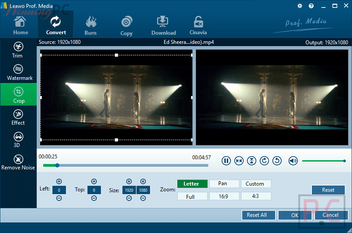Screen dimensions: 352x233
Task: Open the Effect tool
Action: (18, 117)
